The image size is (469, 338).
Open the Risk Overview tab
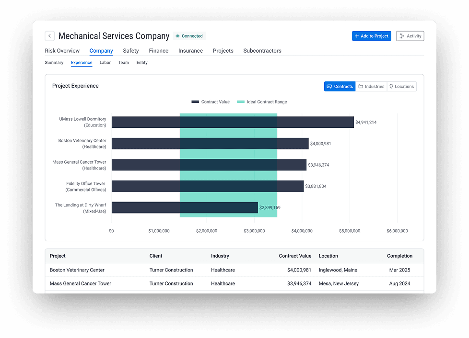coord(62,51)
